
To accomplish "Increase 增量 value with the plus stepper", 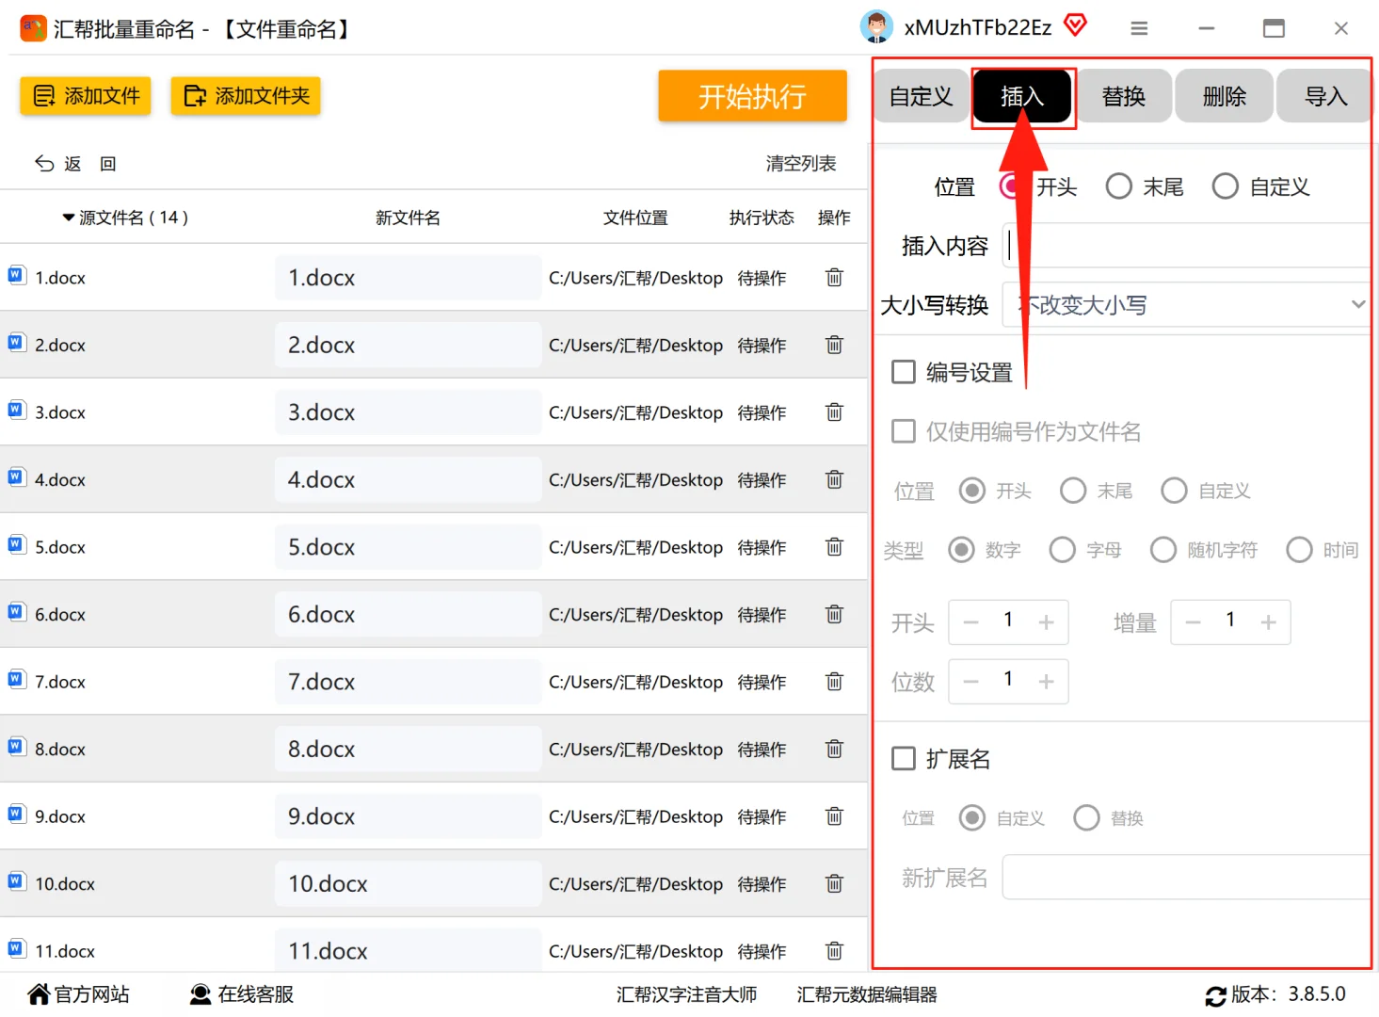I will [1268, 621].
